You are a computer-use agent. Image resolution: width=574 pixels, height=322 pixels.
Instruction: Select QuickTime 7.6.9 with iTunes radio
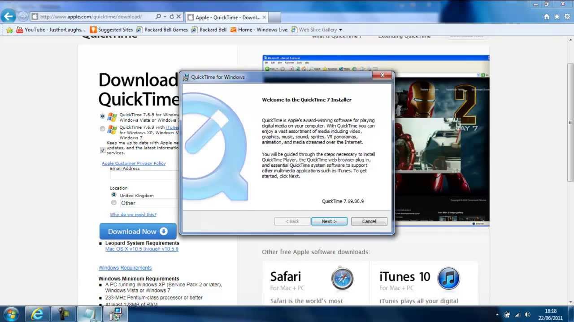(x=102, y=129)
